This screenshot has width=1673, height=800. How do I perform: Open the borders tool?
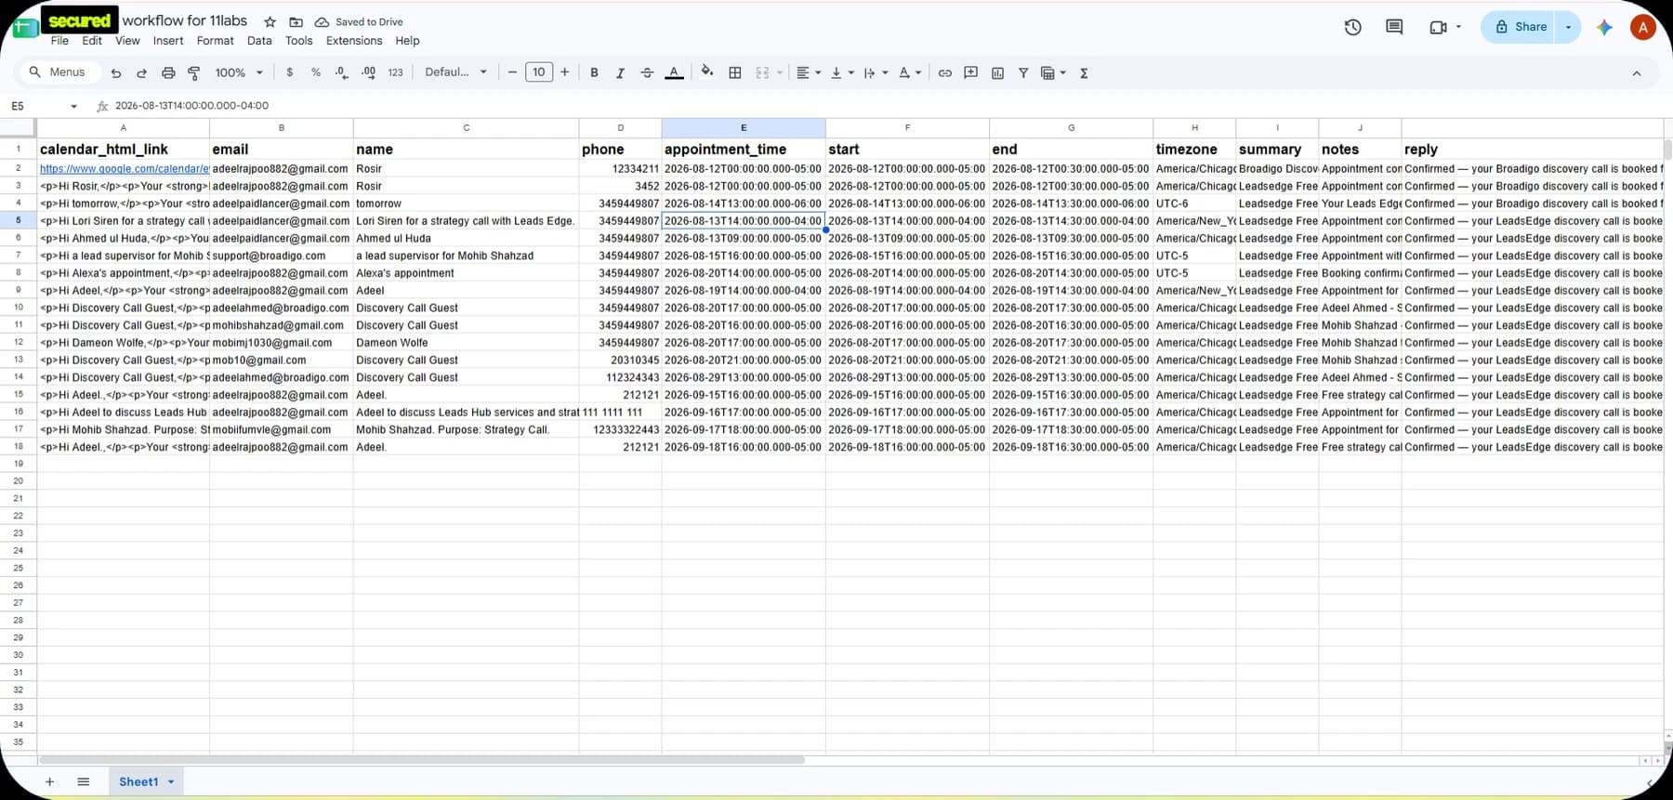click(x=735, y=72)
